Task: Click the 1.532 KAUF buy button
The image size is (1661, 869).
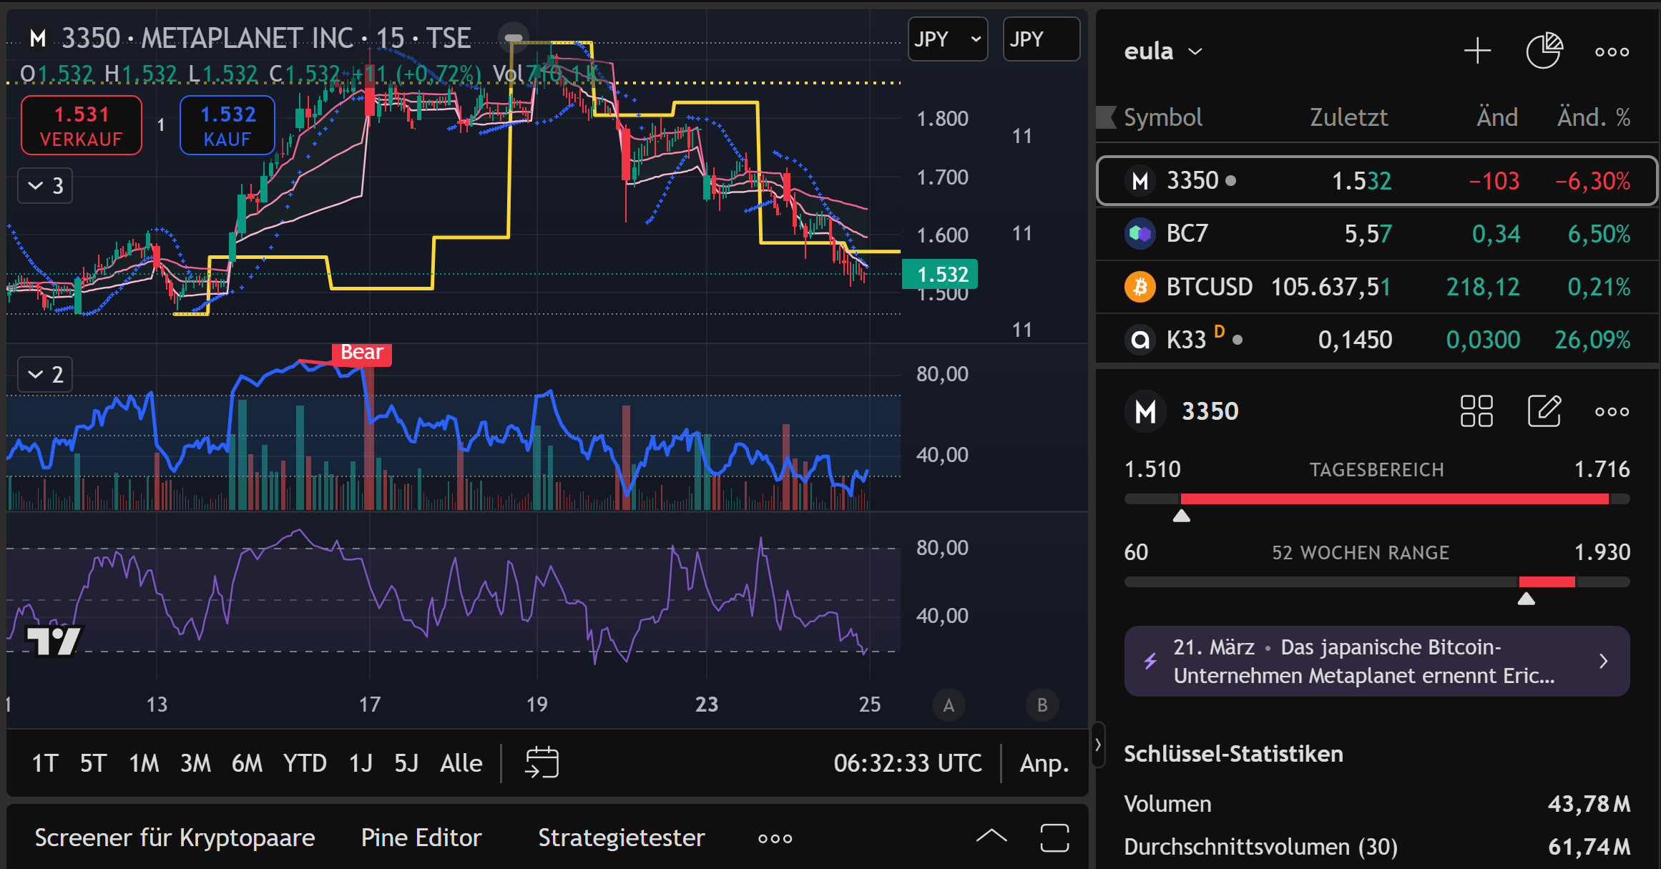Action: 227,125
